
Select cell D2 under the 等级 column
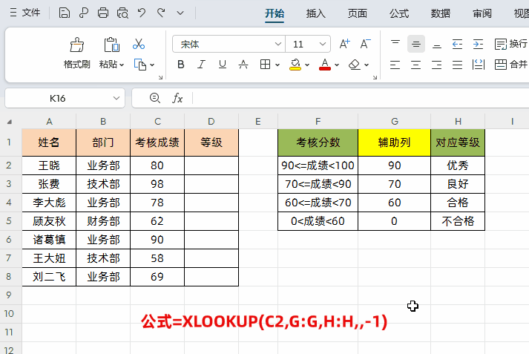pos(211,165)
